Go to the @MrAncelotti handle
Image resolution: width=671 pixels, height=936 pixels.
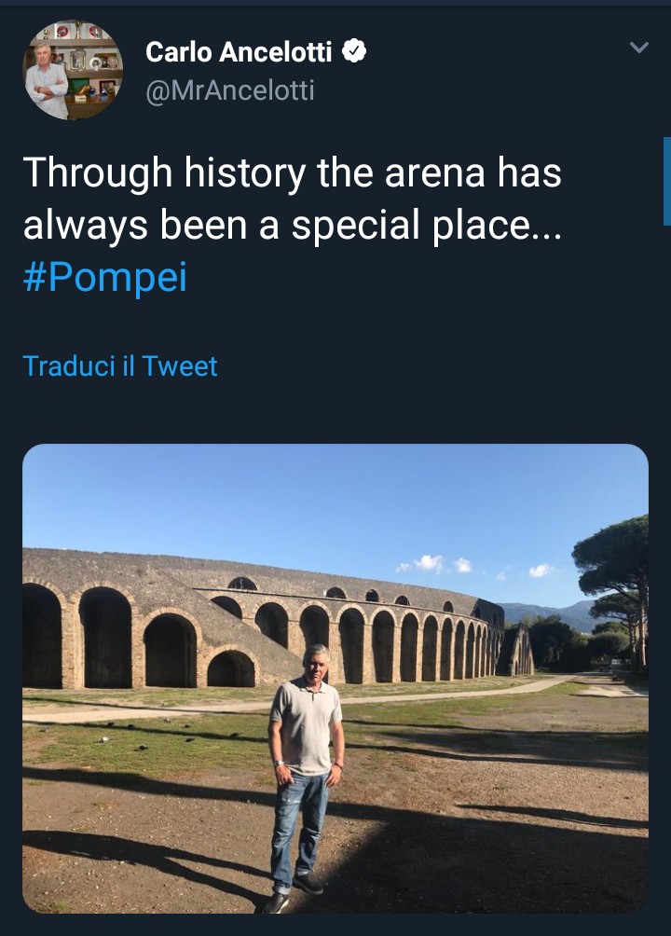pyautogui.click(x=229, y=90)
